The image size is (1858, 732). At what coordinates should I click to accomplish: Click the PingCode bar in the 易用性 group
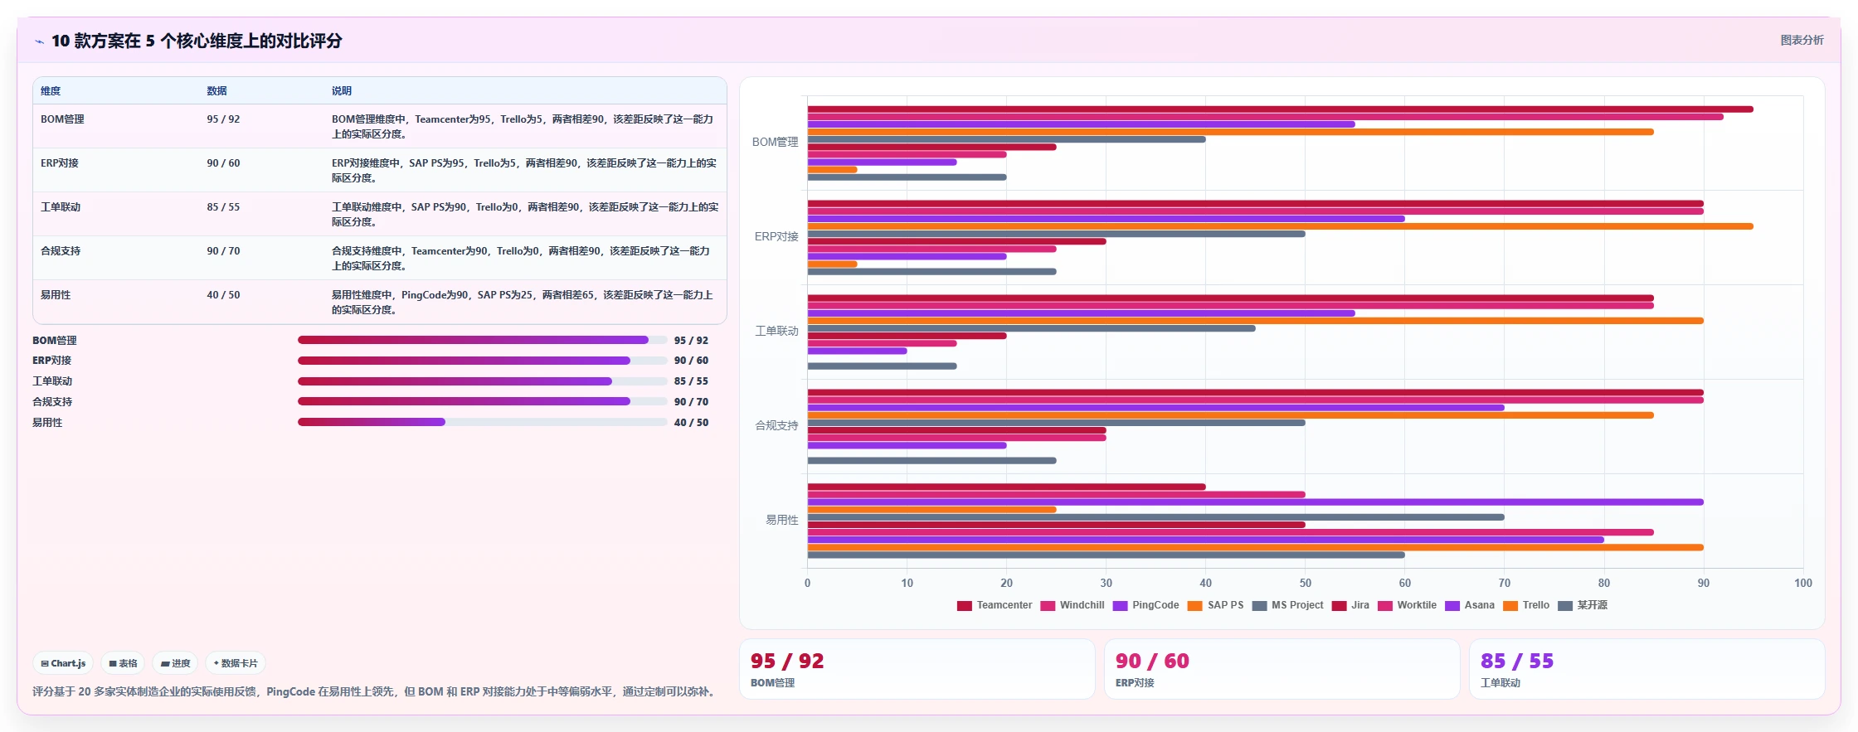[x=1255, y=502]
